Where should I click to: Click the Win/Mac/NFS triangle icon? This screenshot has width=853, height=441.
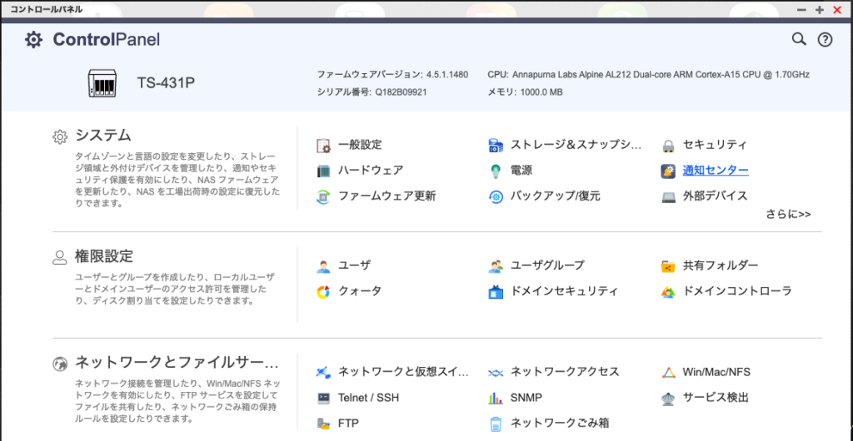point(668,373)
